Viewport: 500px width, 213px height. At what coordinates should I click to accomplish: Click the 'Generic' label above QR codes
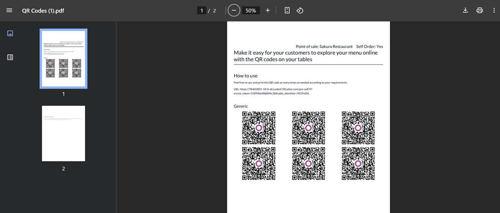[241, 106]
